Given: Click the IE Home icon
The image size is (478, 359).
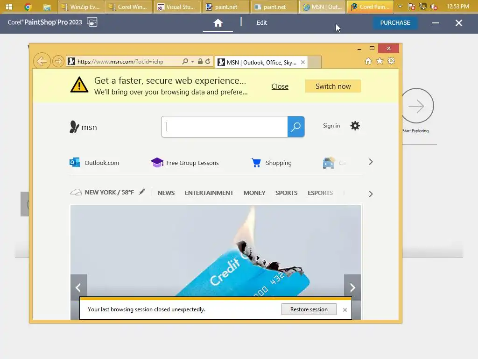Looking at the screenshot, I should [x=368, y=61].
